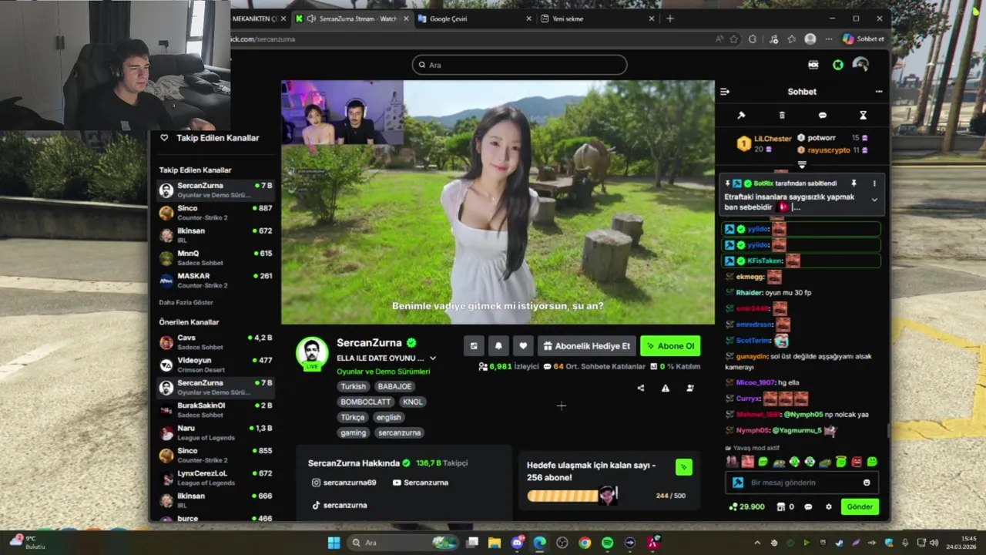986x555 pixels.
Task: Open sercanzurna TikTok link
Action: click(339, 505)
